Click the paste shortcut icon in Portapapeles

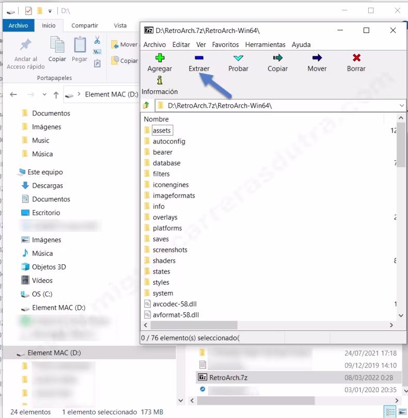click(x=97, y=63)
